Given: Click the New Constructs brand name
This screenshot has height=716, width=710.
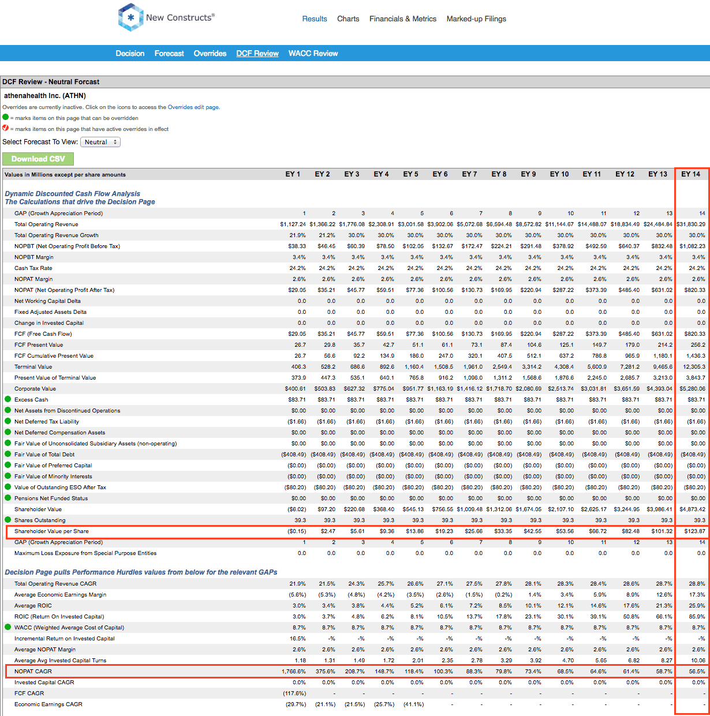Looking at the screenshot, I should [x=180, y=18].
